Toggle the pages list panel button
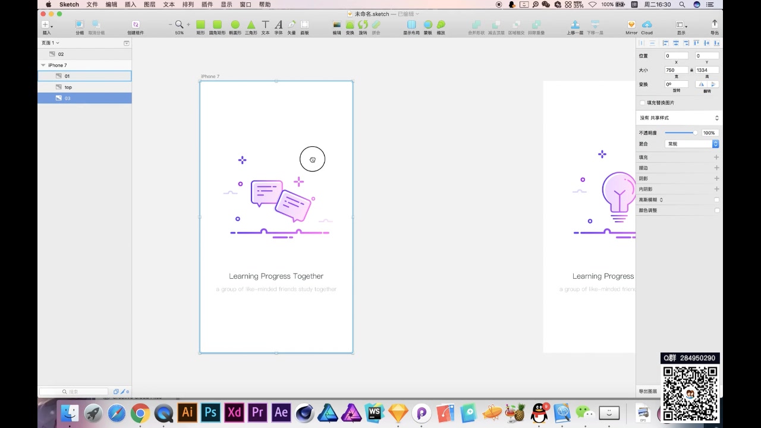The image size is (761, 428). coord(126,43)
